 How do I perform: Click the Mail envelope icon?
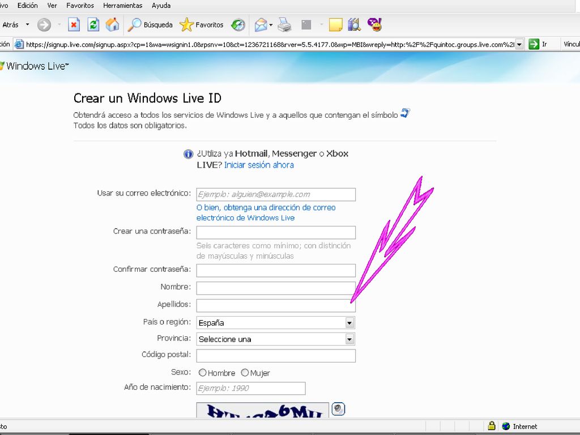click(261, 25)
